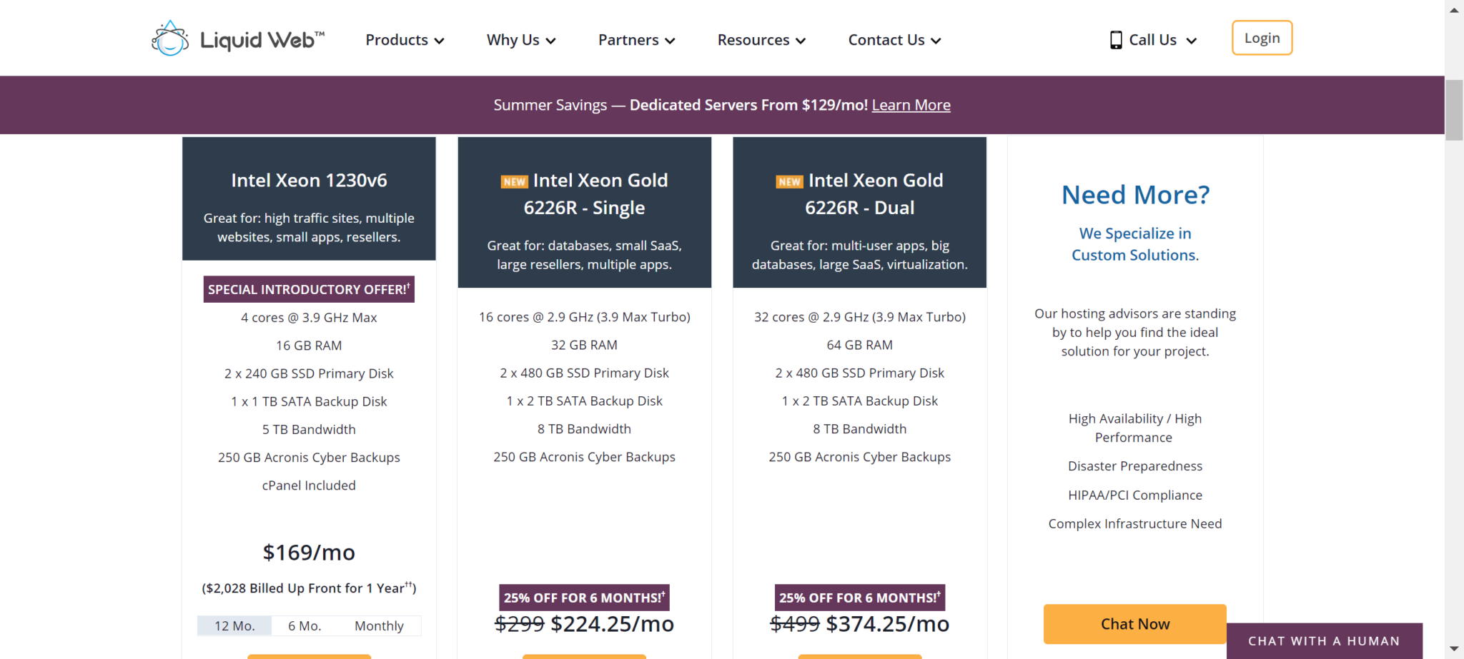This screenshot has height=659, width=1464.
Task: Click the Liquid Web logo
Action: 238,39
